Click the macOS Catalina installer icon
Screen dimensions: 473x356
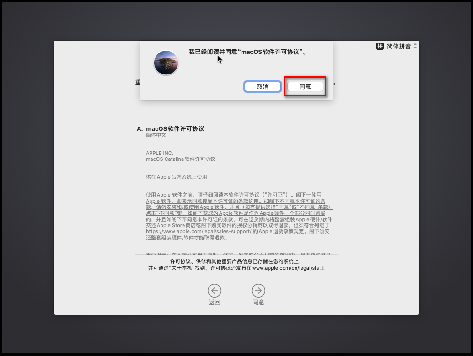point(166,63)
